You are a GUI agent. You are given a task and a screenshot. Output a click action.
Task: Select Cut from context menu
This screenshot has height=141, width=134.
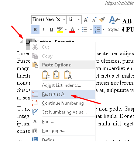click(x=63, y=47)
